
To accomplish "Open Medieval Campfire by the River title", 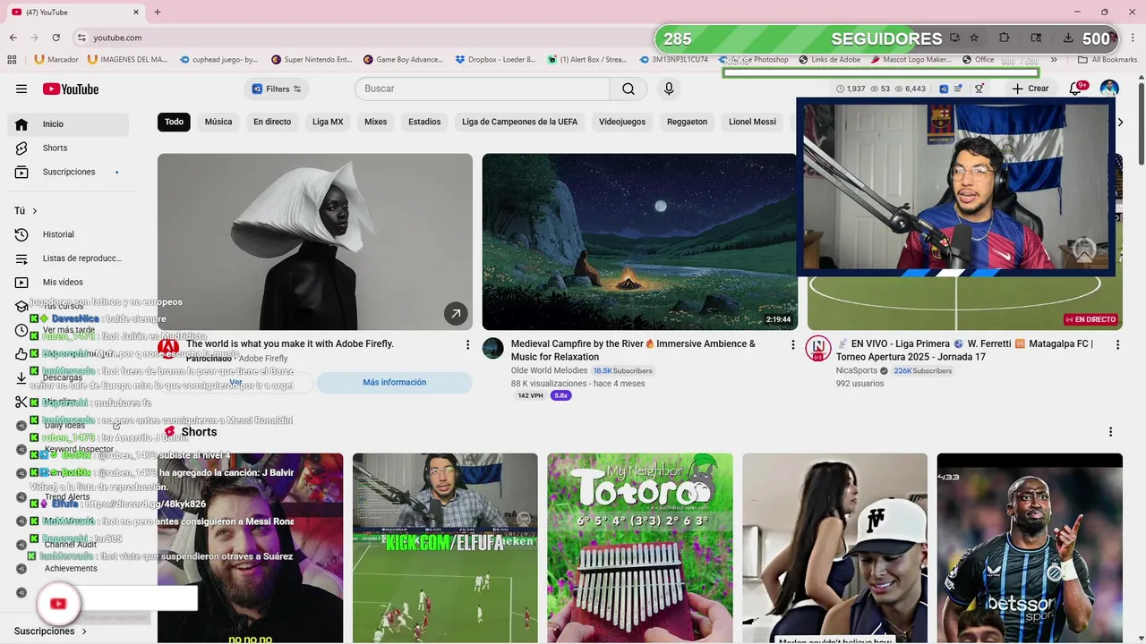I will pyautogui.click(x=633, y=350).
